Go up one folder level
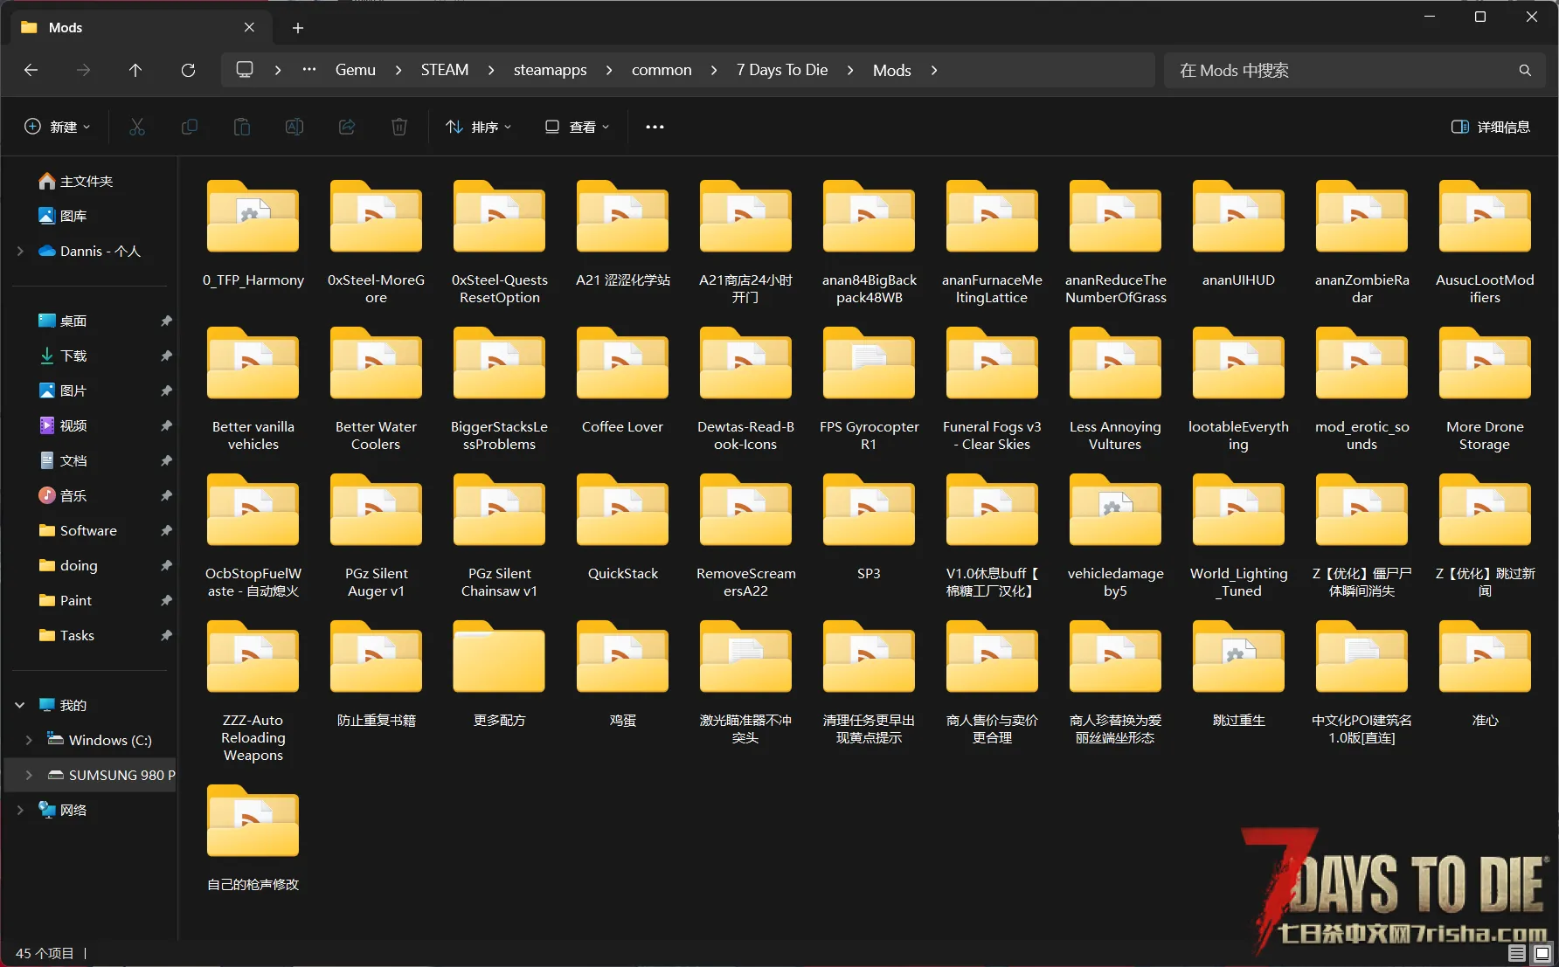This screenshot has height=967, width=1559. pos(135,70)
